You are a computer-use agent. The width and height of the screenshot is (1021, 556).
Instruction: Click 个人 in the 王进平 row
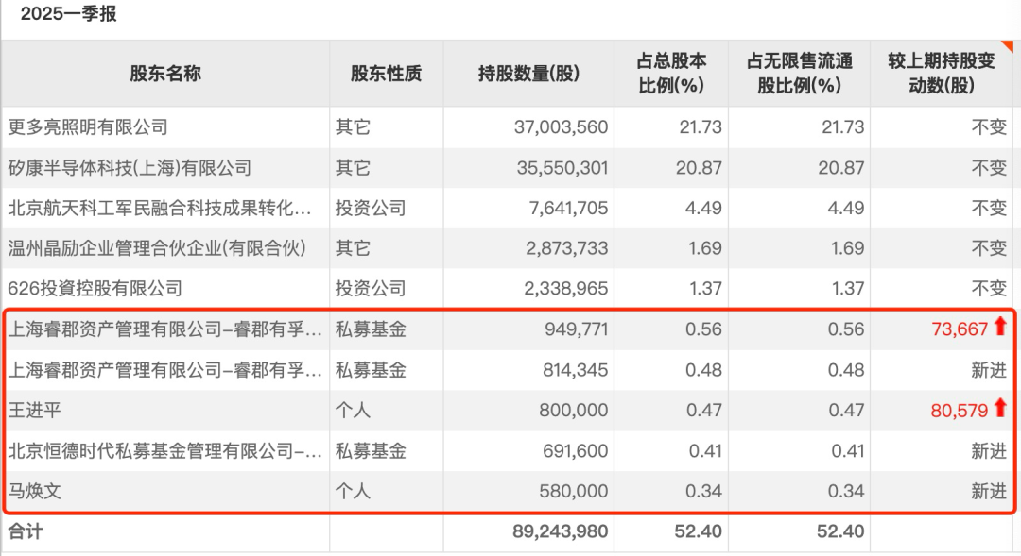(353, 411)
